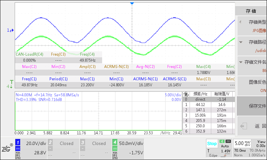The width and height of the screenshot is (267, 160).
Task: Select the Freq(C1) measurement 49.879Hz
Action: tap(29, 85)
